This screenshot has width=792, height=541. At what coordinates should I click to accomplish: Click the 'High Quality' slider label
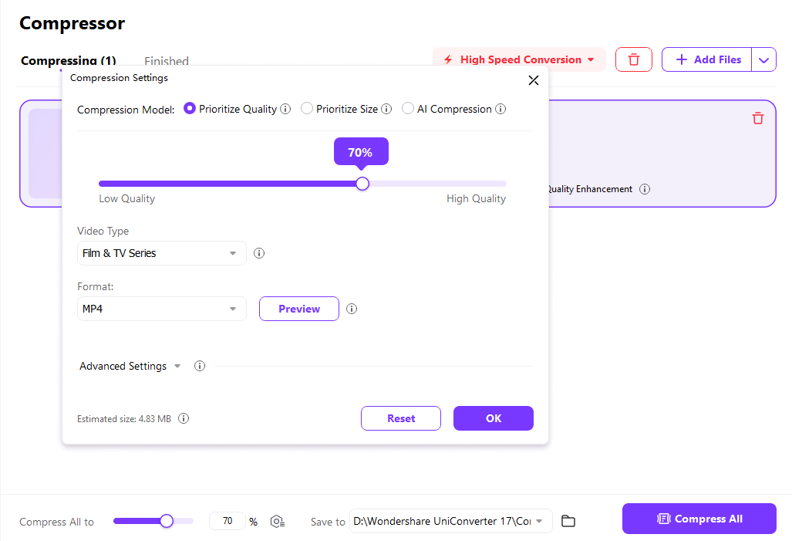(x=476, y=198)
